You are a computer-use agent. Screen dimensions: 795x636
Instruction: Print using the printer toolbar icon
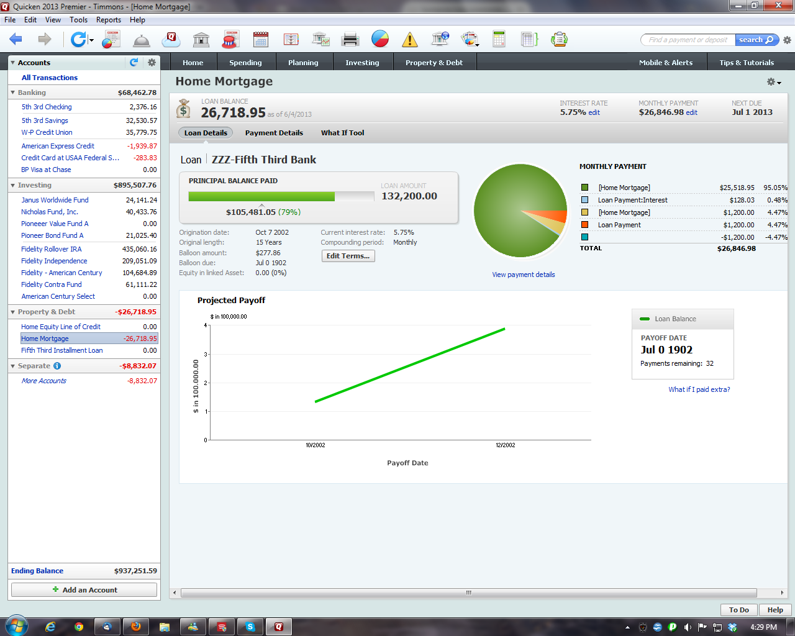tap(350, 40)
